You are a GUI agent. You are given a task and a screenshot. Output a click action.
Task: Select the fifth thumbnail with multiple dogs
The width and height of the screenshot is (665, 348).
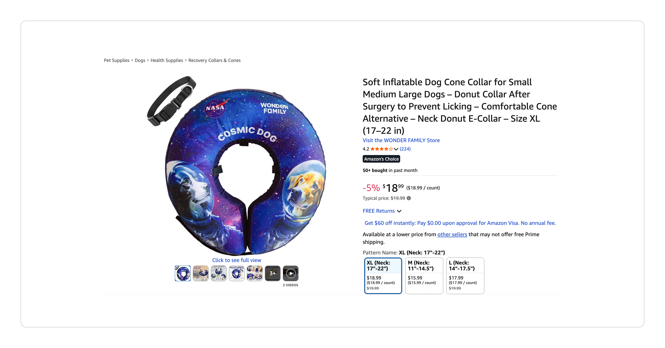254,273
